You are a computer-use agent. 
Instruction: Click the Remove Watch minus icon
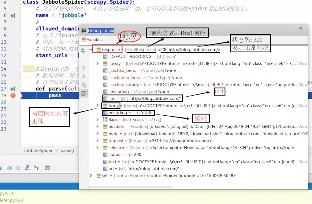click(83, 59)
